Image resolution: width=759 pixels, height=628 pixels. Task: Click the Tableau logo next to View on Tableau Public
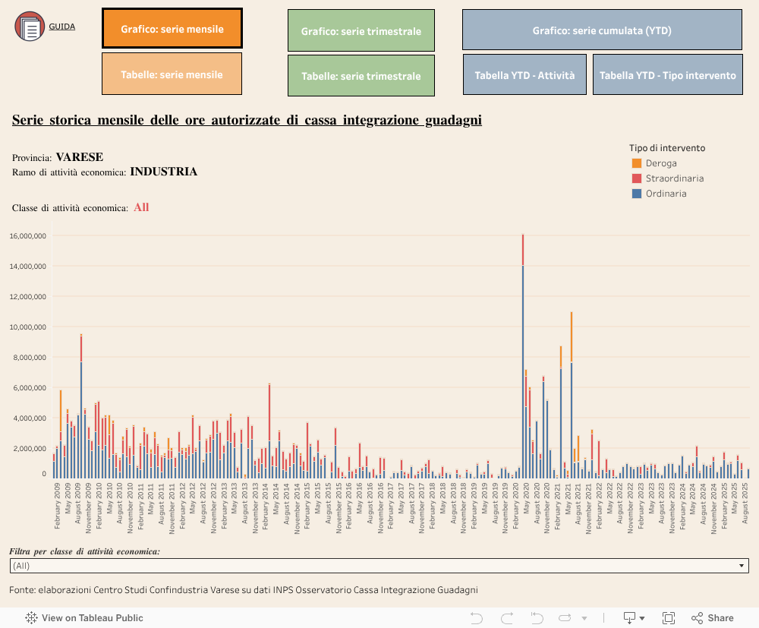(30, 617)
